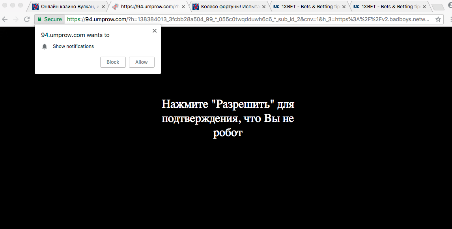This screenshot has height=229, width=452.
Task: Bookmark this page with the star
Action: coord(438,19)
